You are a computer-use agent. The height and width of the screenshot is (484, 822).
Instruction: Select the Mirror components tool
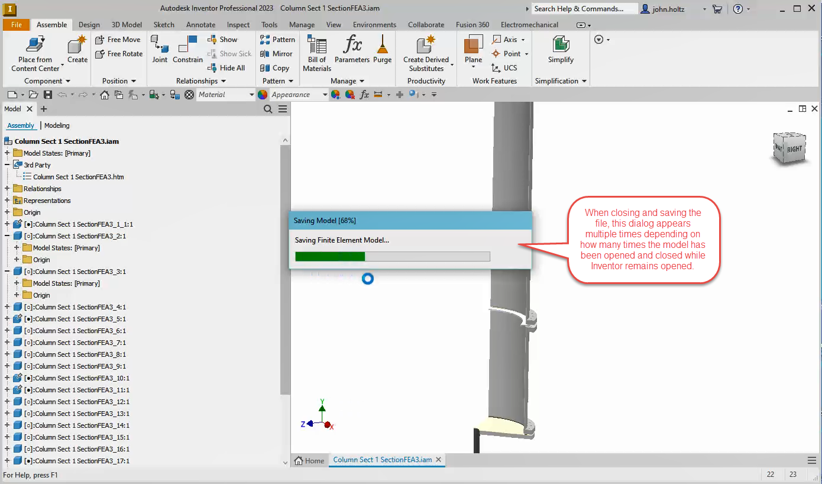[x=277, y=53]
